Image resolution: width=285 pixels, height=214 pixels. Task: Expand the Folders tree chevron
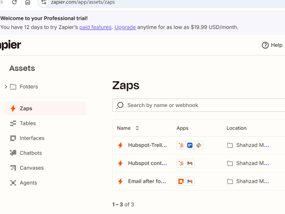[6, 87]
